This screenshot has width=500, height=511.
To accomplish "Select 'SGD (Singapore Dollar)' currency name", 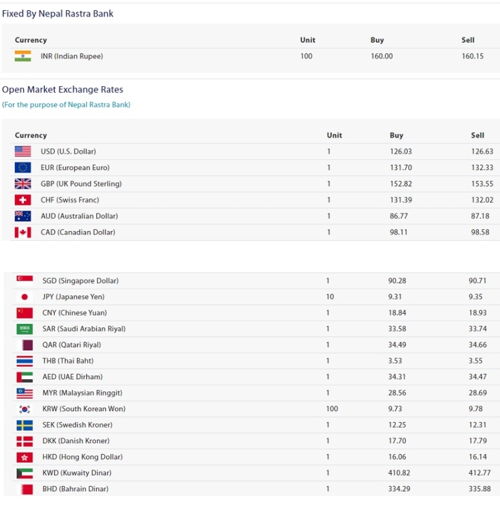I will (x=80, y=281).
